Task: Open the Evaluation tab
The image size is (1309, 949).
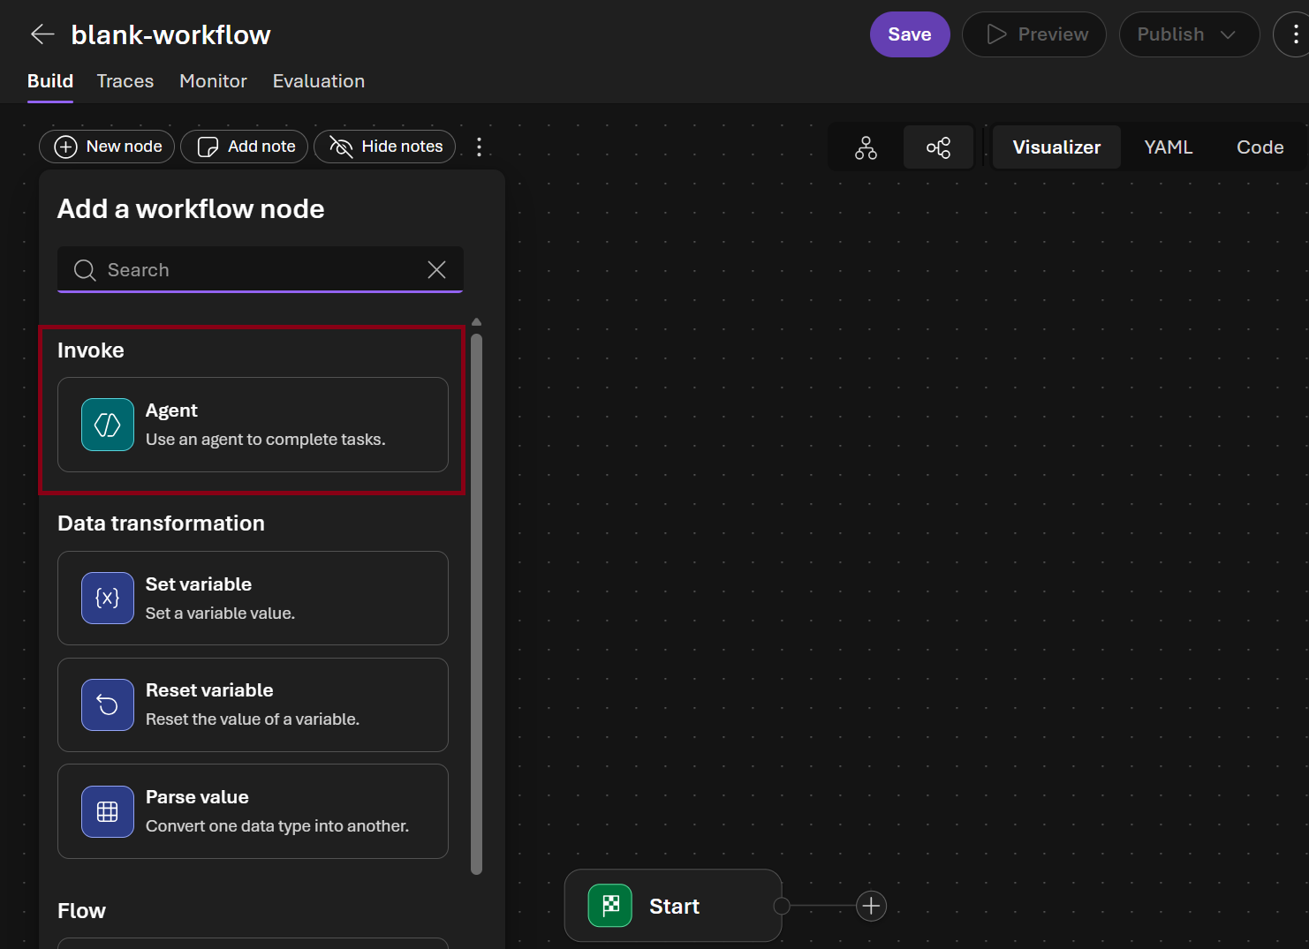Action: coord(319,81)
